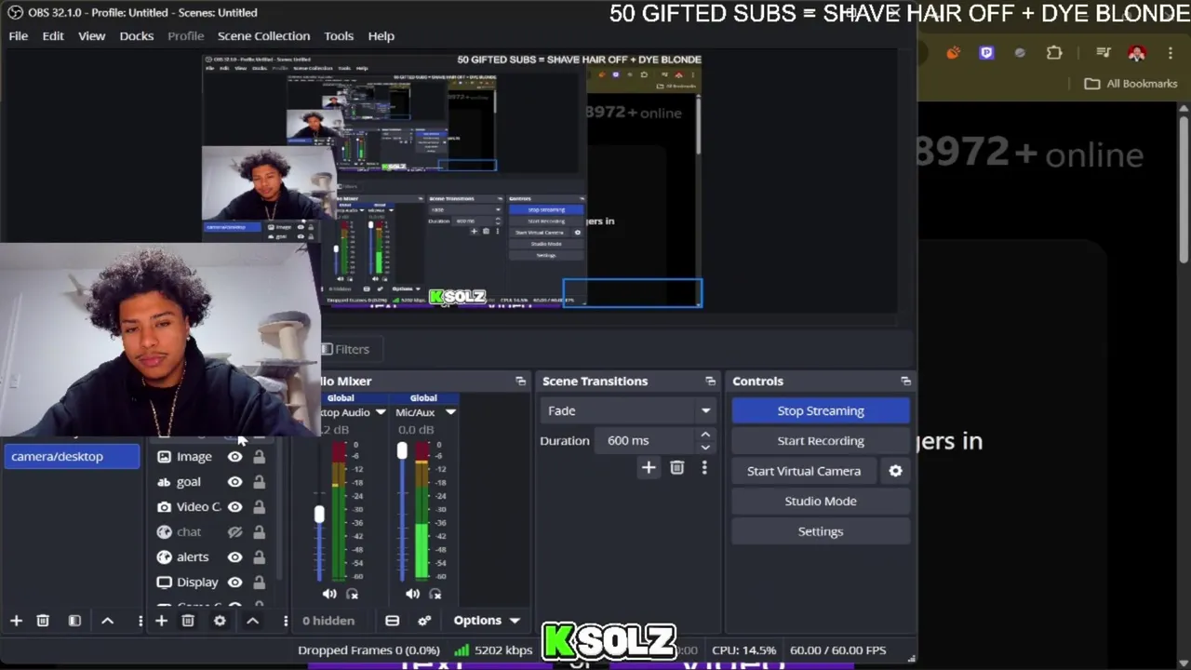Open source properties gear in Sources toolbar
This screenshot has height=670, width=1191.
click(220, 621)
